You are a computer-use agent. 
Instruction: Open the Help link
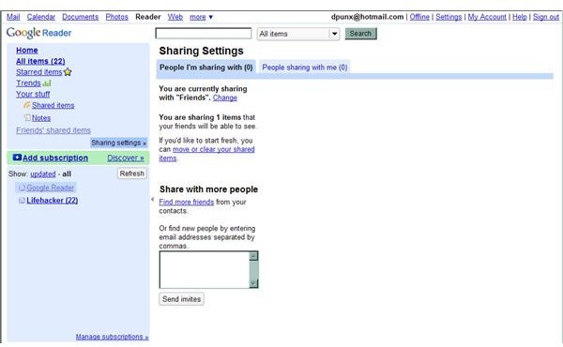click(520, 17)
